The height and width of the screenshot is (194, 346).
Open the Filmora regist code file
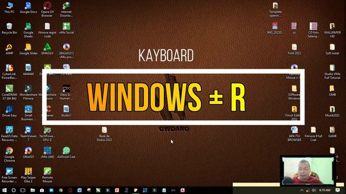pyautogui.click(x=47, y=30)
